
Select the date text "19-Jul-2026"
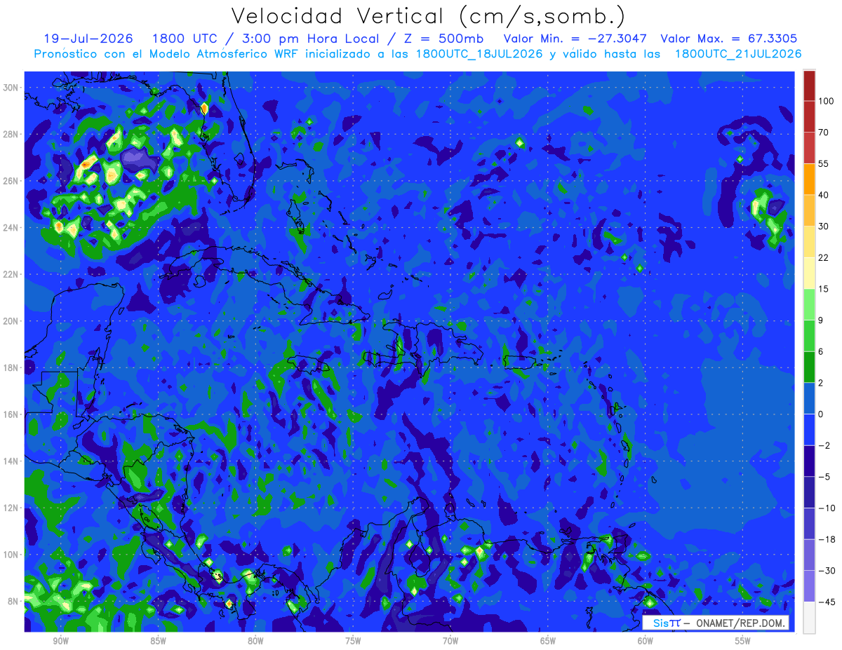click(87, 39)
